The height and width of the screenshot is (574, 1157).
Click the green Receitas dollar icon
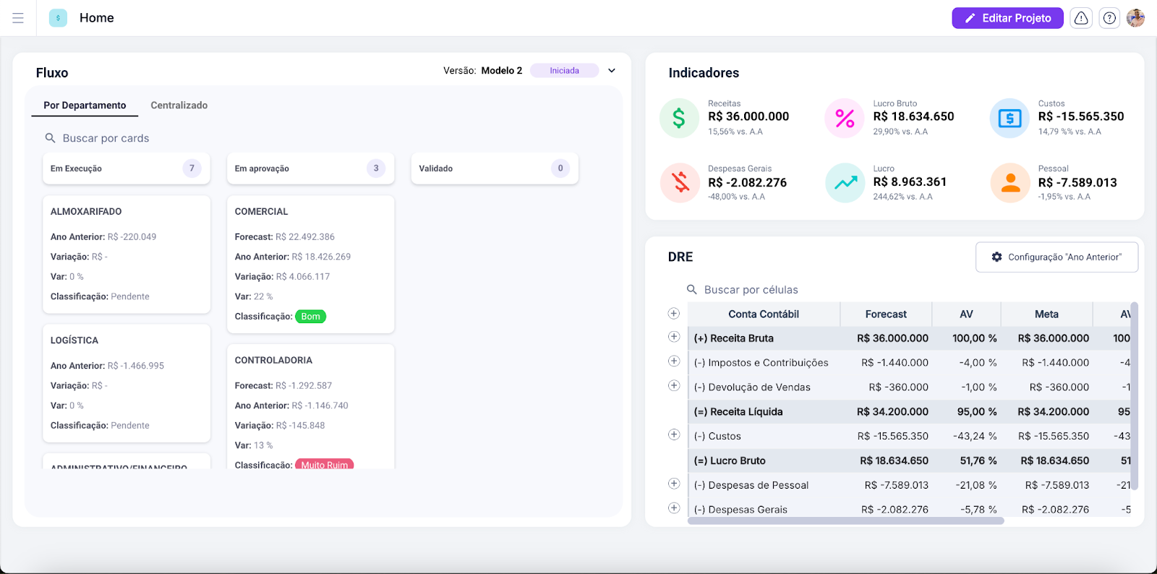(679, 118)
